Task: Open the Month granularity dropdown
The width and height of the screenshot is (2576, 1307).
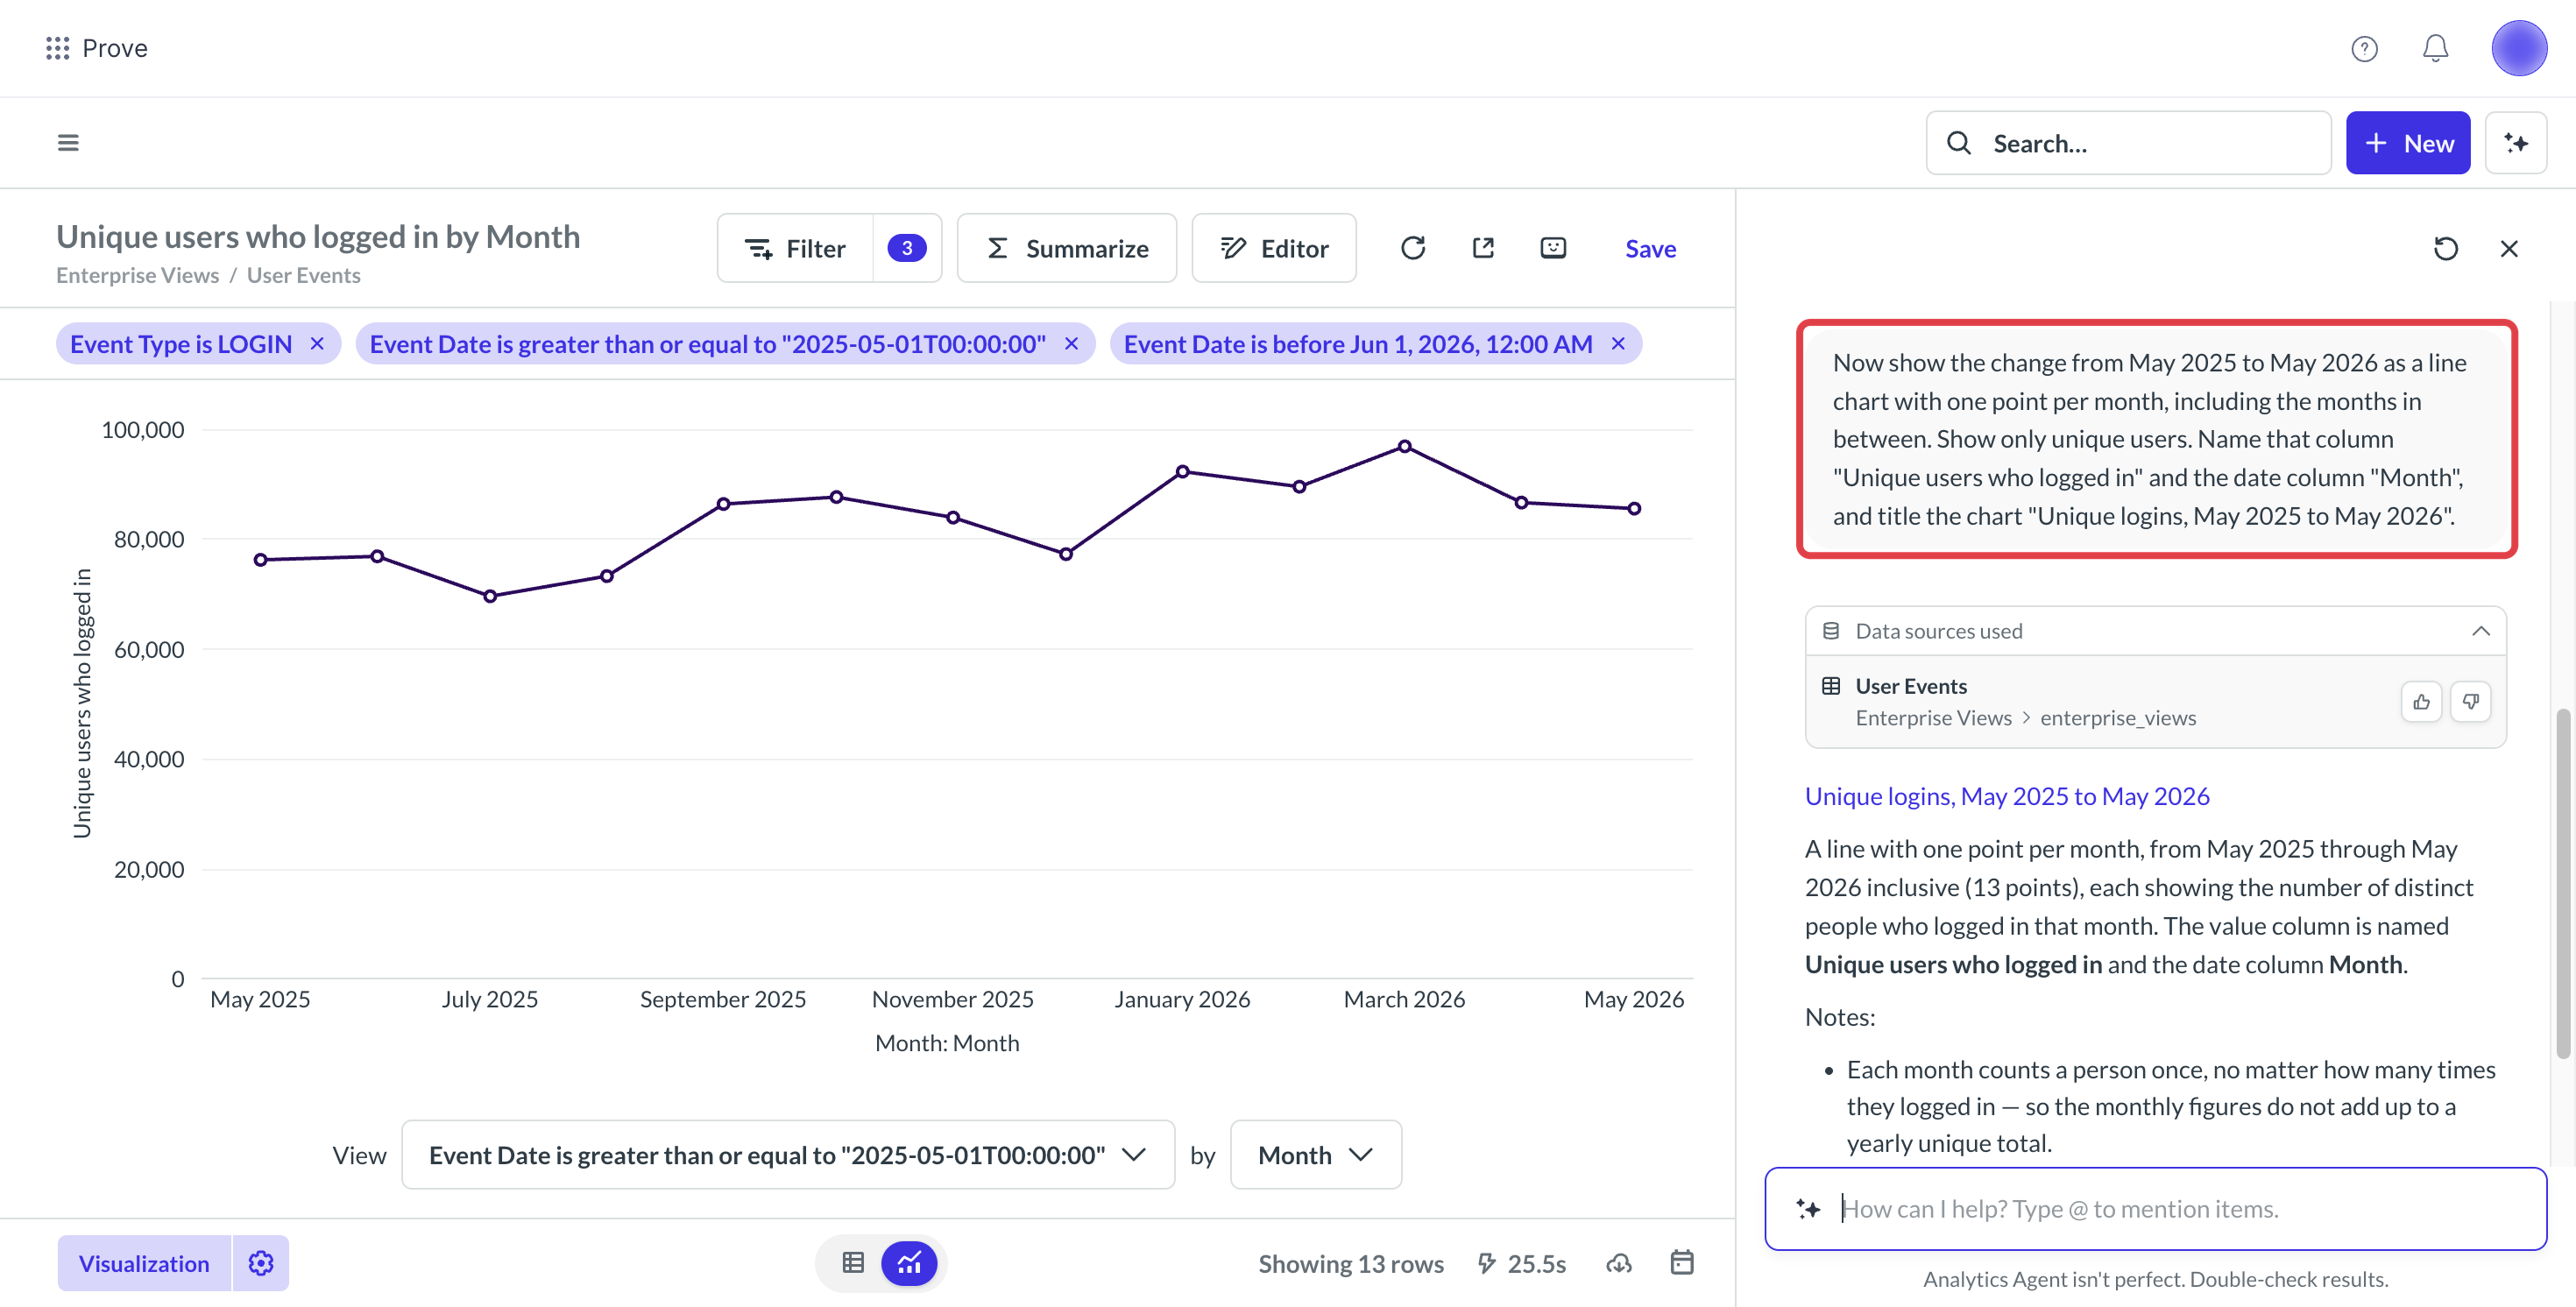Action: tap(1315, 1155)
